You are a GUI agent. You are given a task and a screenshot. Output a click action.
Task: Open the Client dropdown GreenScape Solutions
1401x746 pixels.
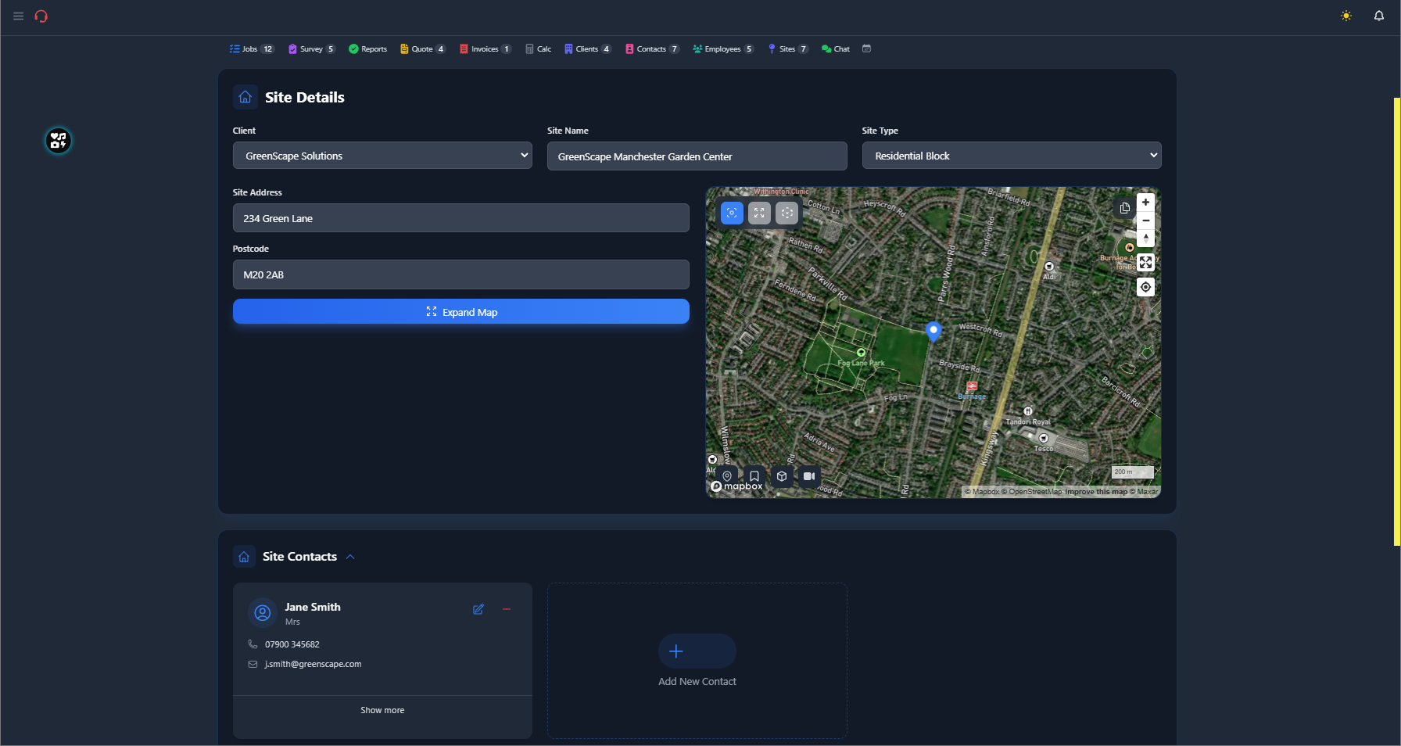coord(382,156)
